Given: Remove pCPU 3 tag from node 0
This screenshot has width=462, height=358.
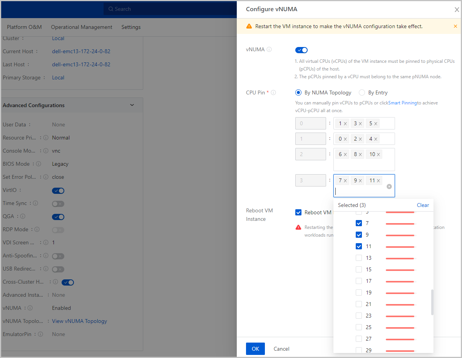Looking at the screenshot, I should 360,124.
